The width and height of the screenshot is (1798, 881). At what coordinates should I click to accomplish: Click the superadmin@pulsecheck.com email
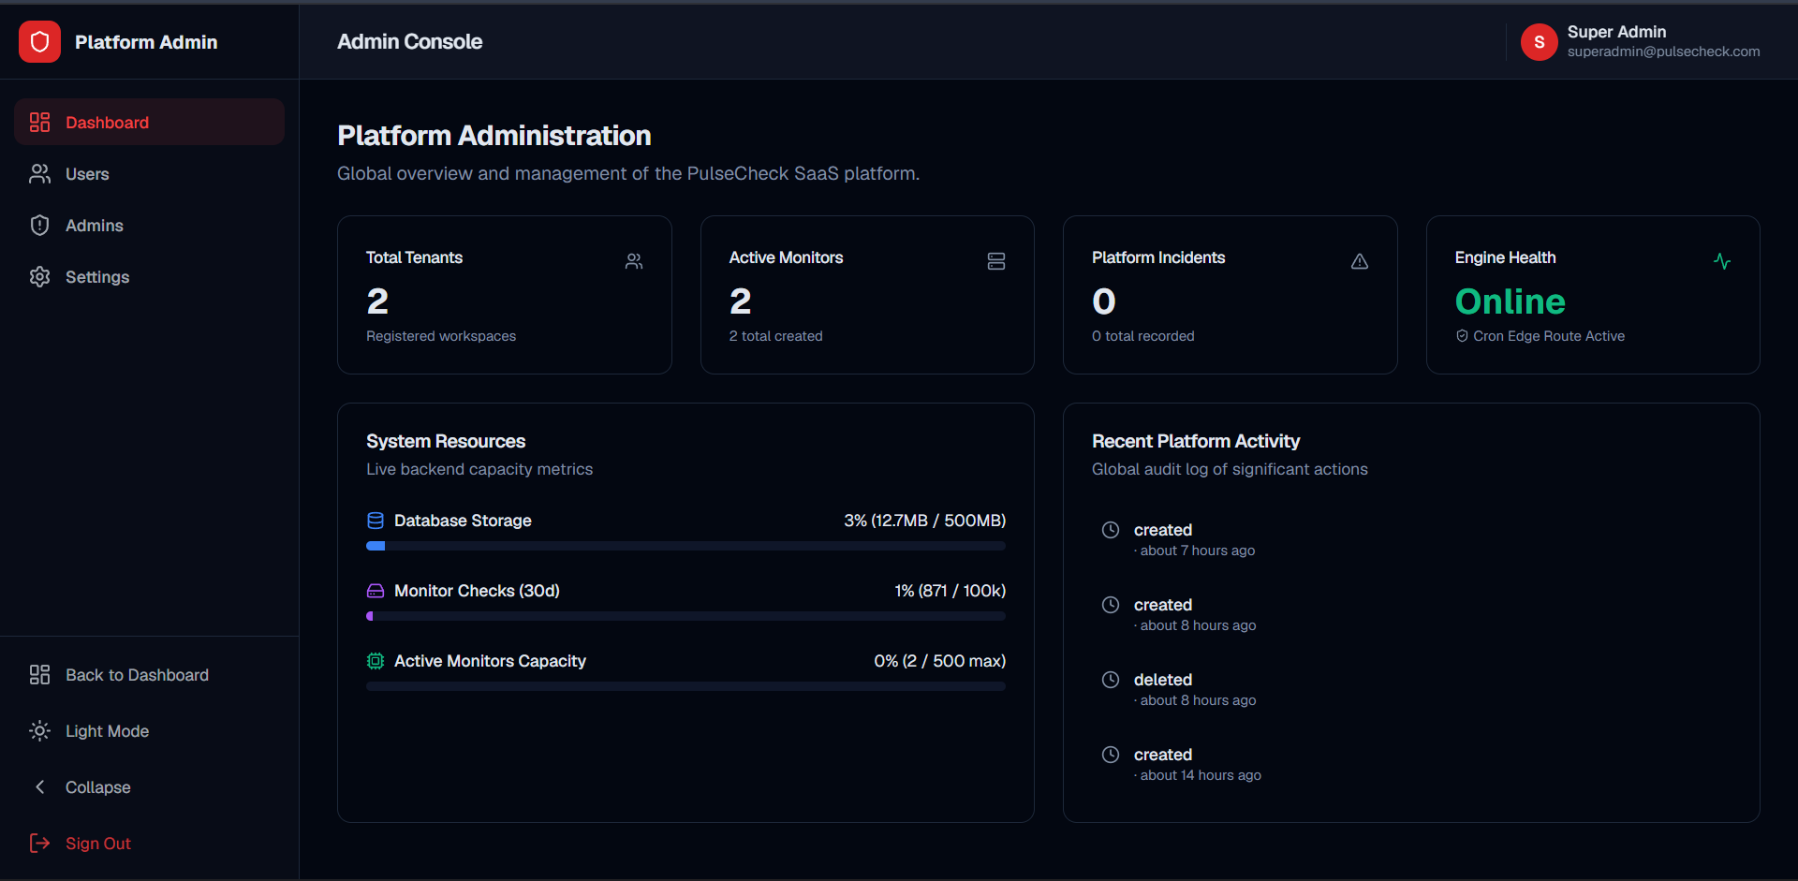pos(1663,51)
